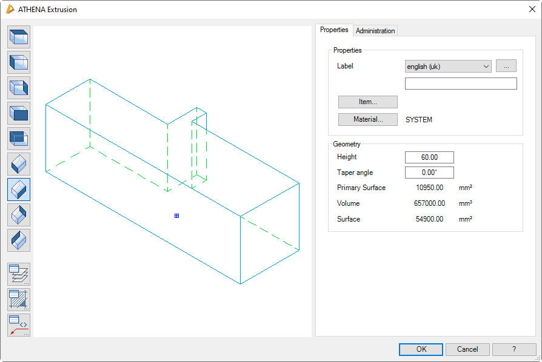Open the hatch settings icon
The height and width of the screenshot is (362, 542).
point(19,300)
